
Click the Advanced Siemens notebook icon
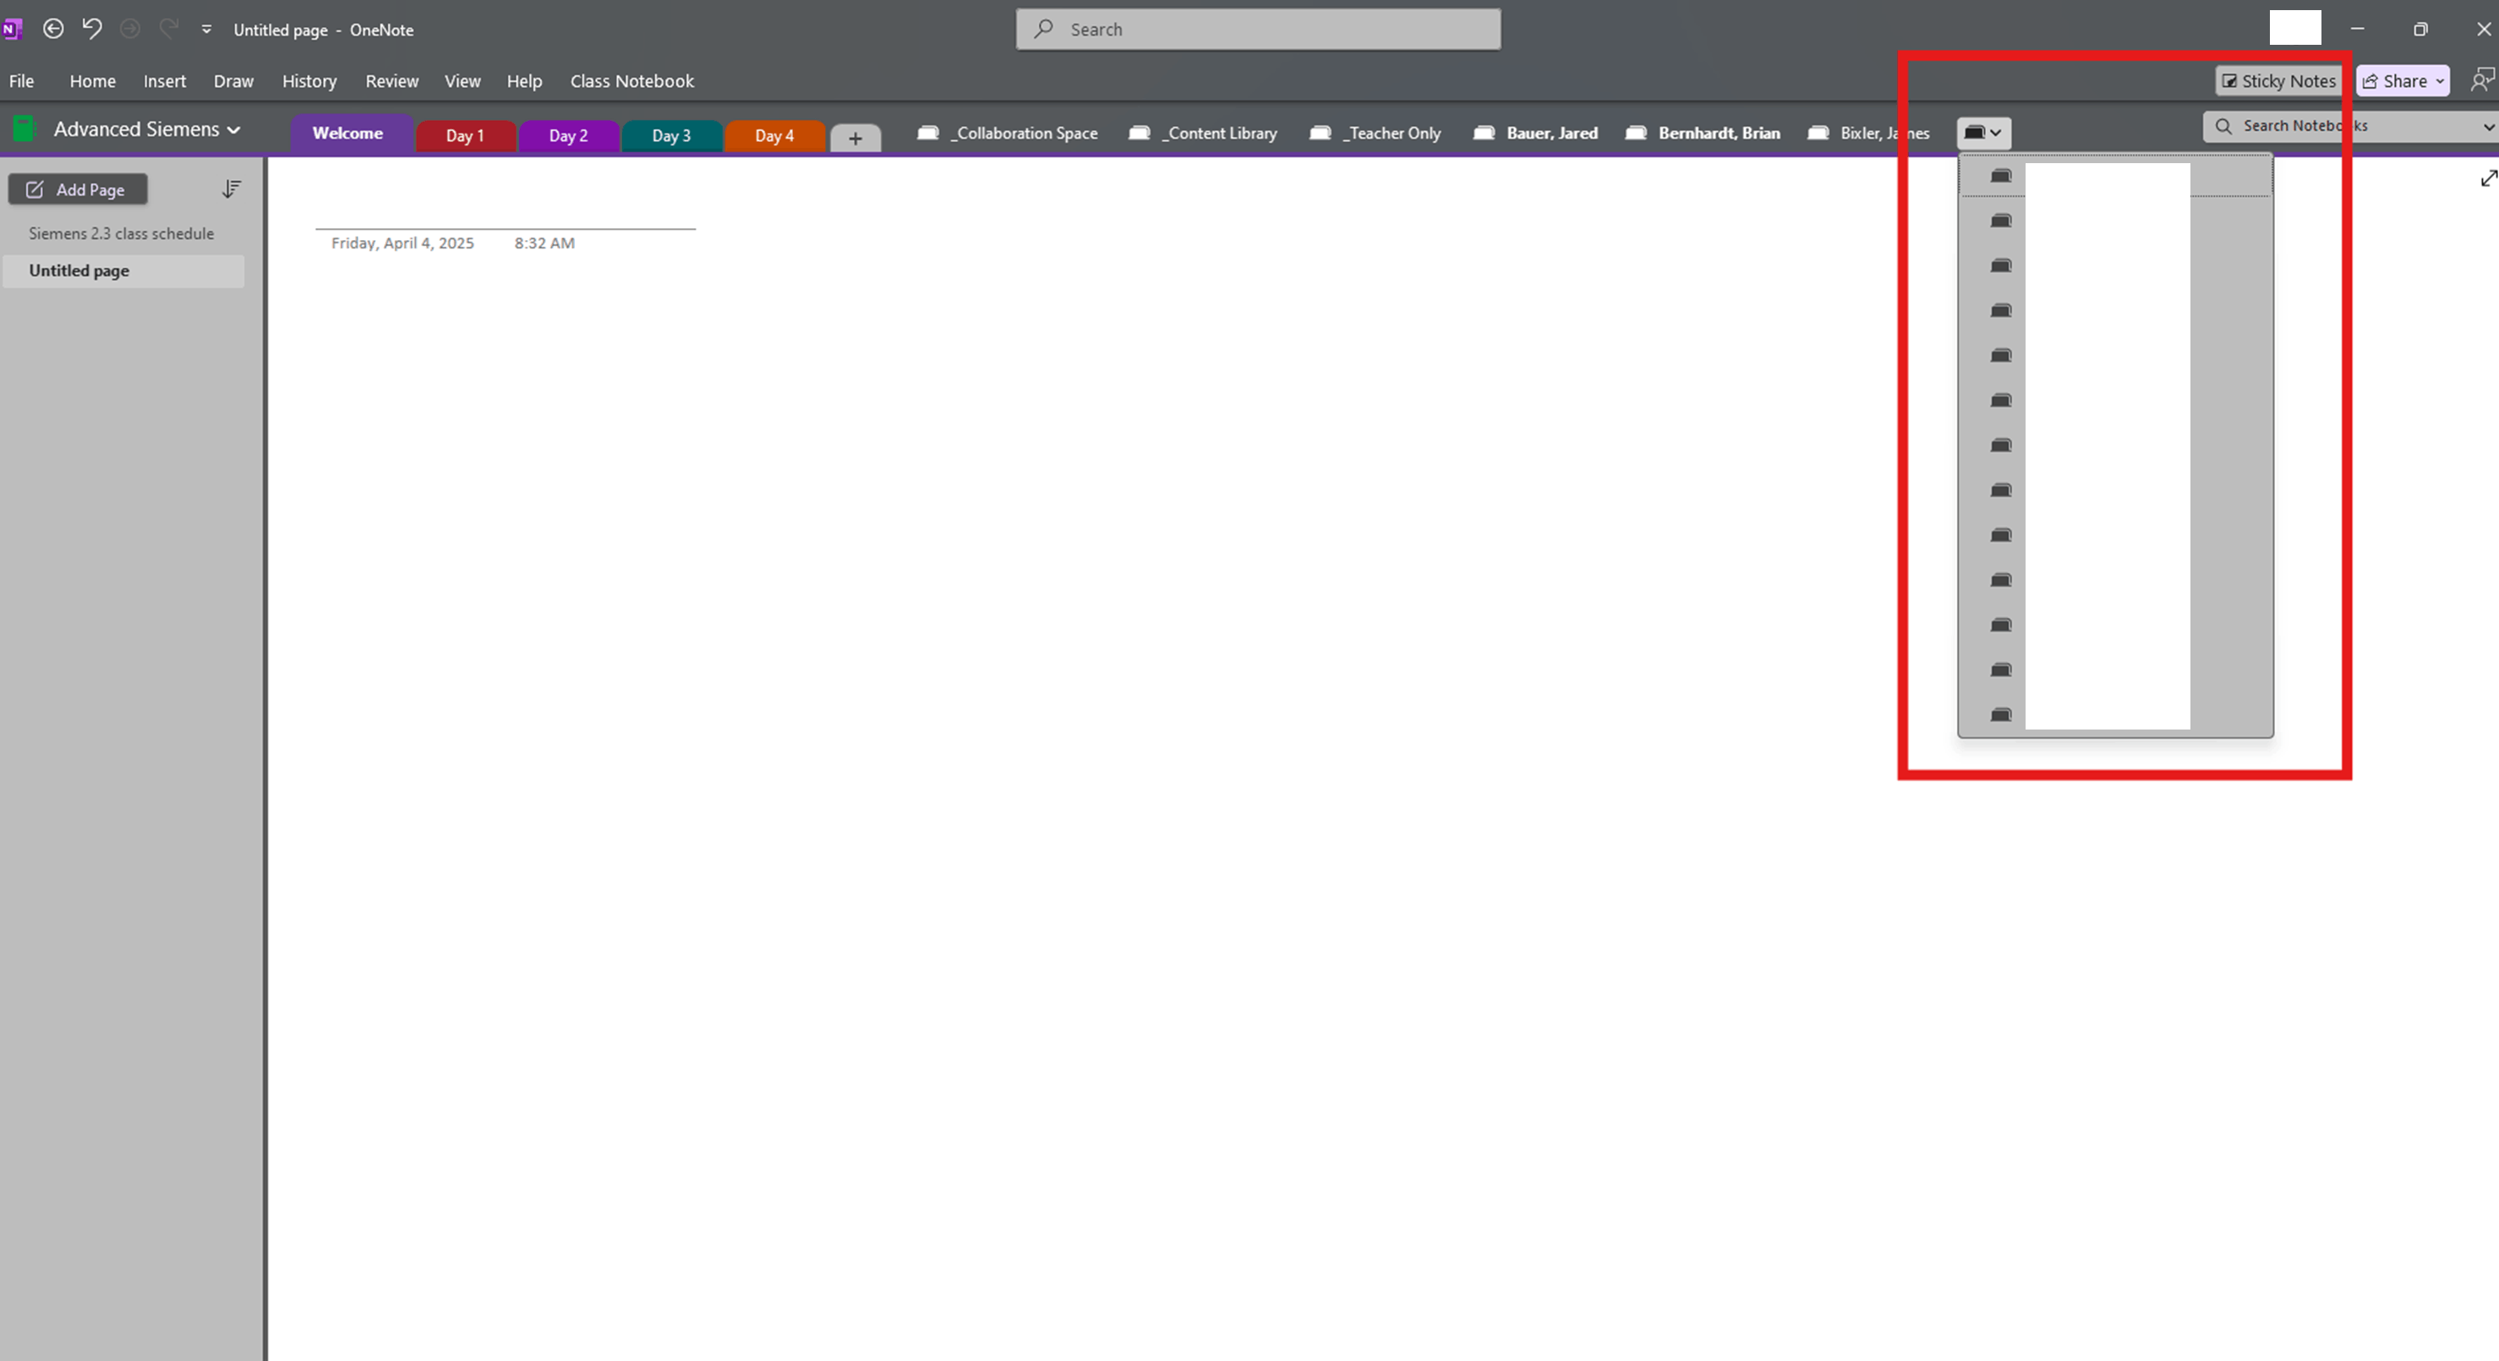(x=25, y=129)
